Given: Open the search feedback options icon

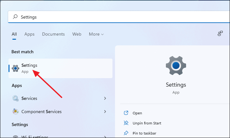Looking at the screenshot, I should [x=220, y=33].
